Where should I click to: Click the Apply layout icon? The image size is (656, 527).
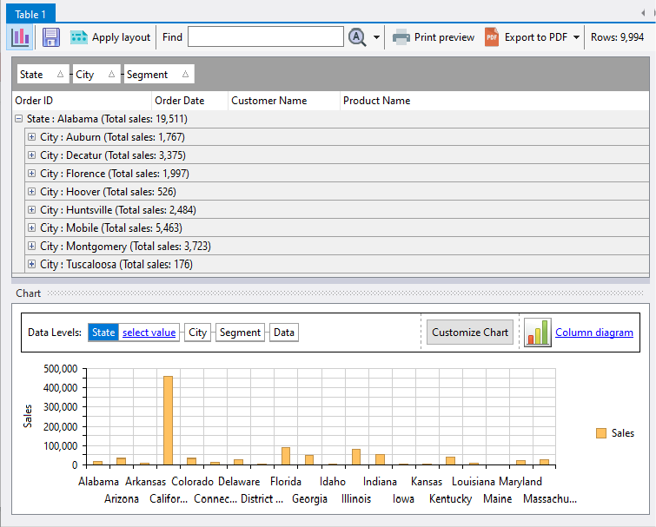tap(79, 37)
